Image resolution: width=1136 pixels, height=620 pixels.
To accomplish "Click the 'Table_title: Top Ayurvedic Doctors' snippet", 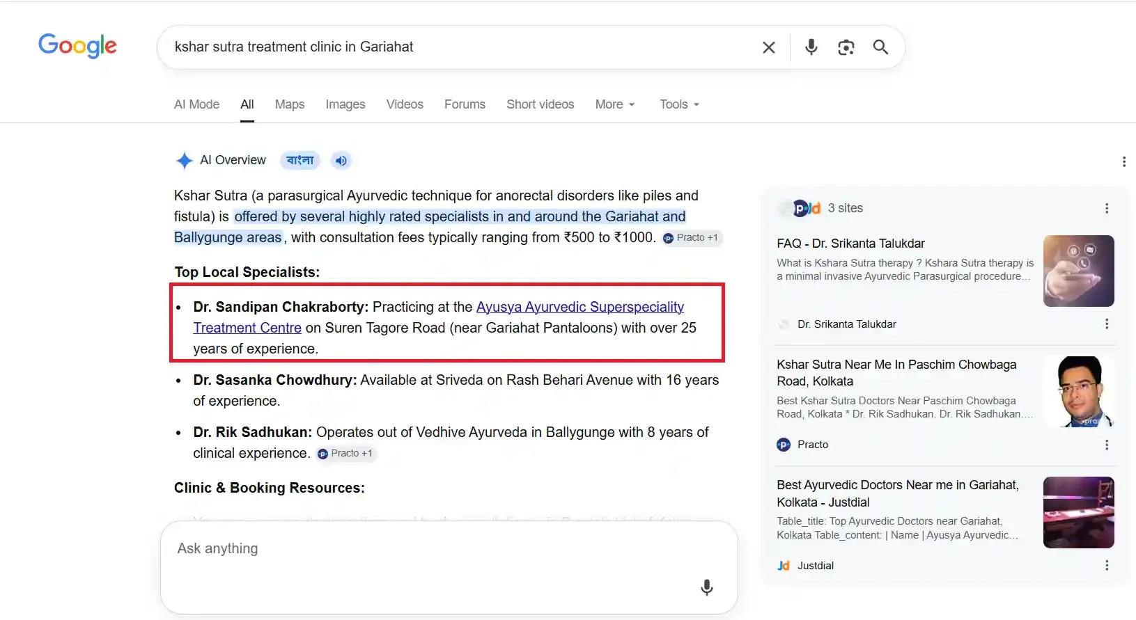I will coord(897,528).
